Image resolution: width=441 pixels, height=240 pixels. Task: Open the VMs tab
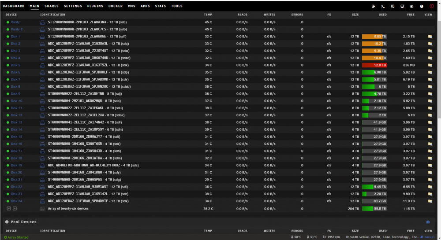pyautogui.click(x=131, y=6)
